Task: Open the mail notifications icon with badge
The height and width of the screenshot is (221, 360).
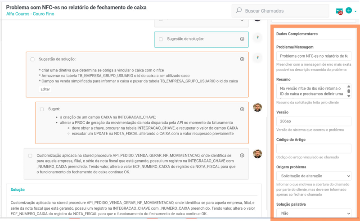Action: [x=339, y=11]
